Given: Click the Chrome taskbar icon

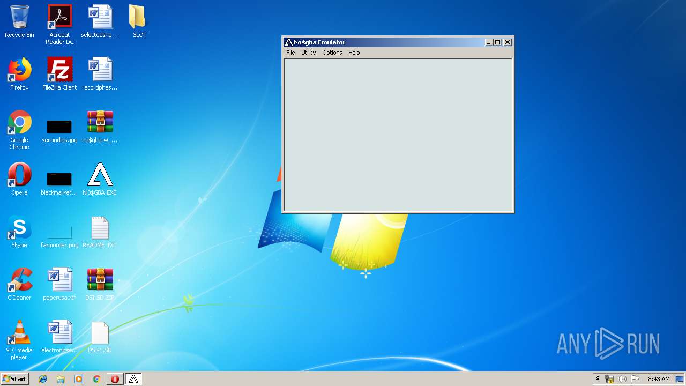Looking at the screenshot, I should 96,379.
